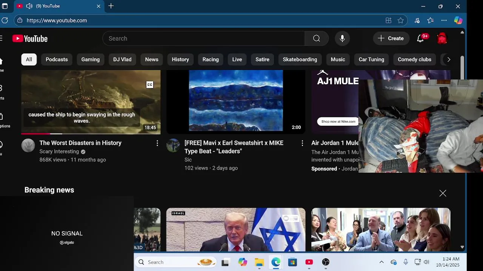Launch Copilot from the taskbar

coord(243,262)
